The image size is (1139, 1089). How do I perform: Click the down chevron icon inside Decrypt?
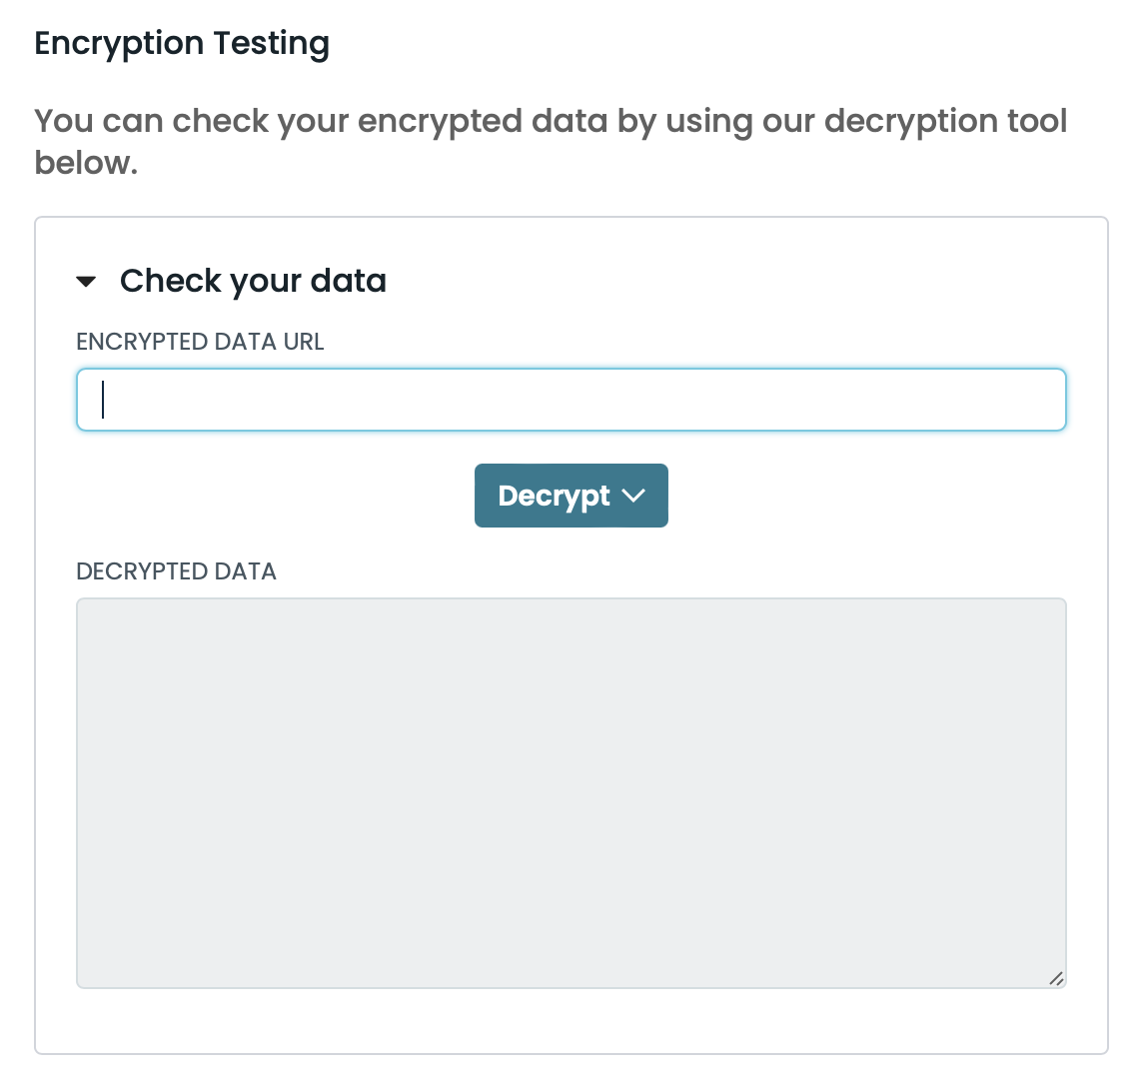click(633, 496)
